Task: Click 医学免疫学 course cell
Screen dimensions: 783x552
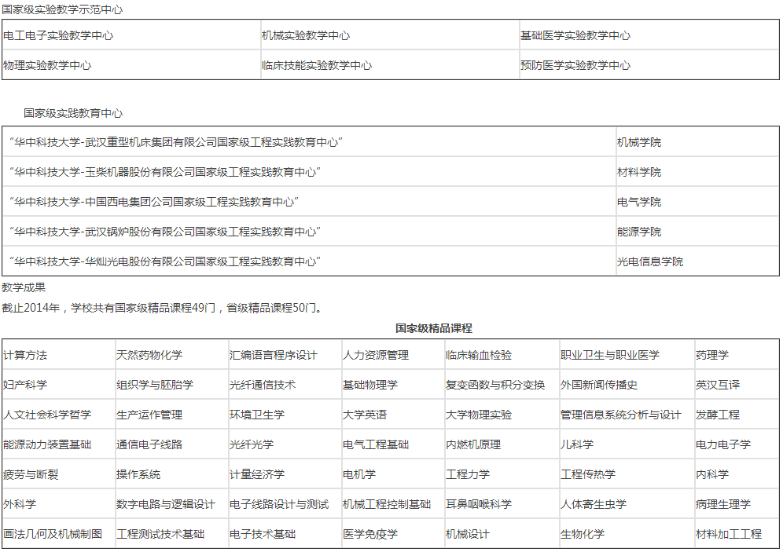Action: [392, 534]
